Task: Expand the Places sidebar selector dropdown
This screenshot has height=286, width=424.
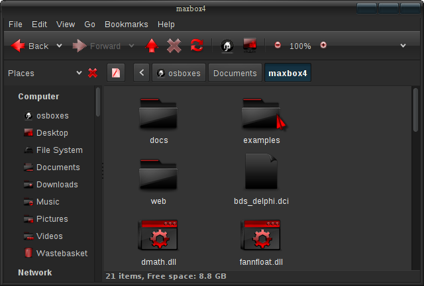Action: click(79, 73)
